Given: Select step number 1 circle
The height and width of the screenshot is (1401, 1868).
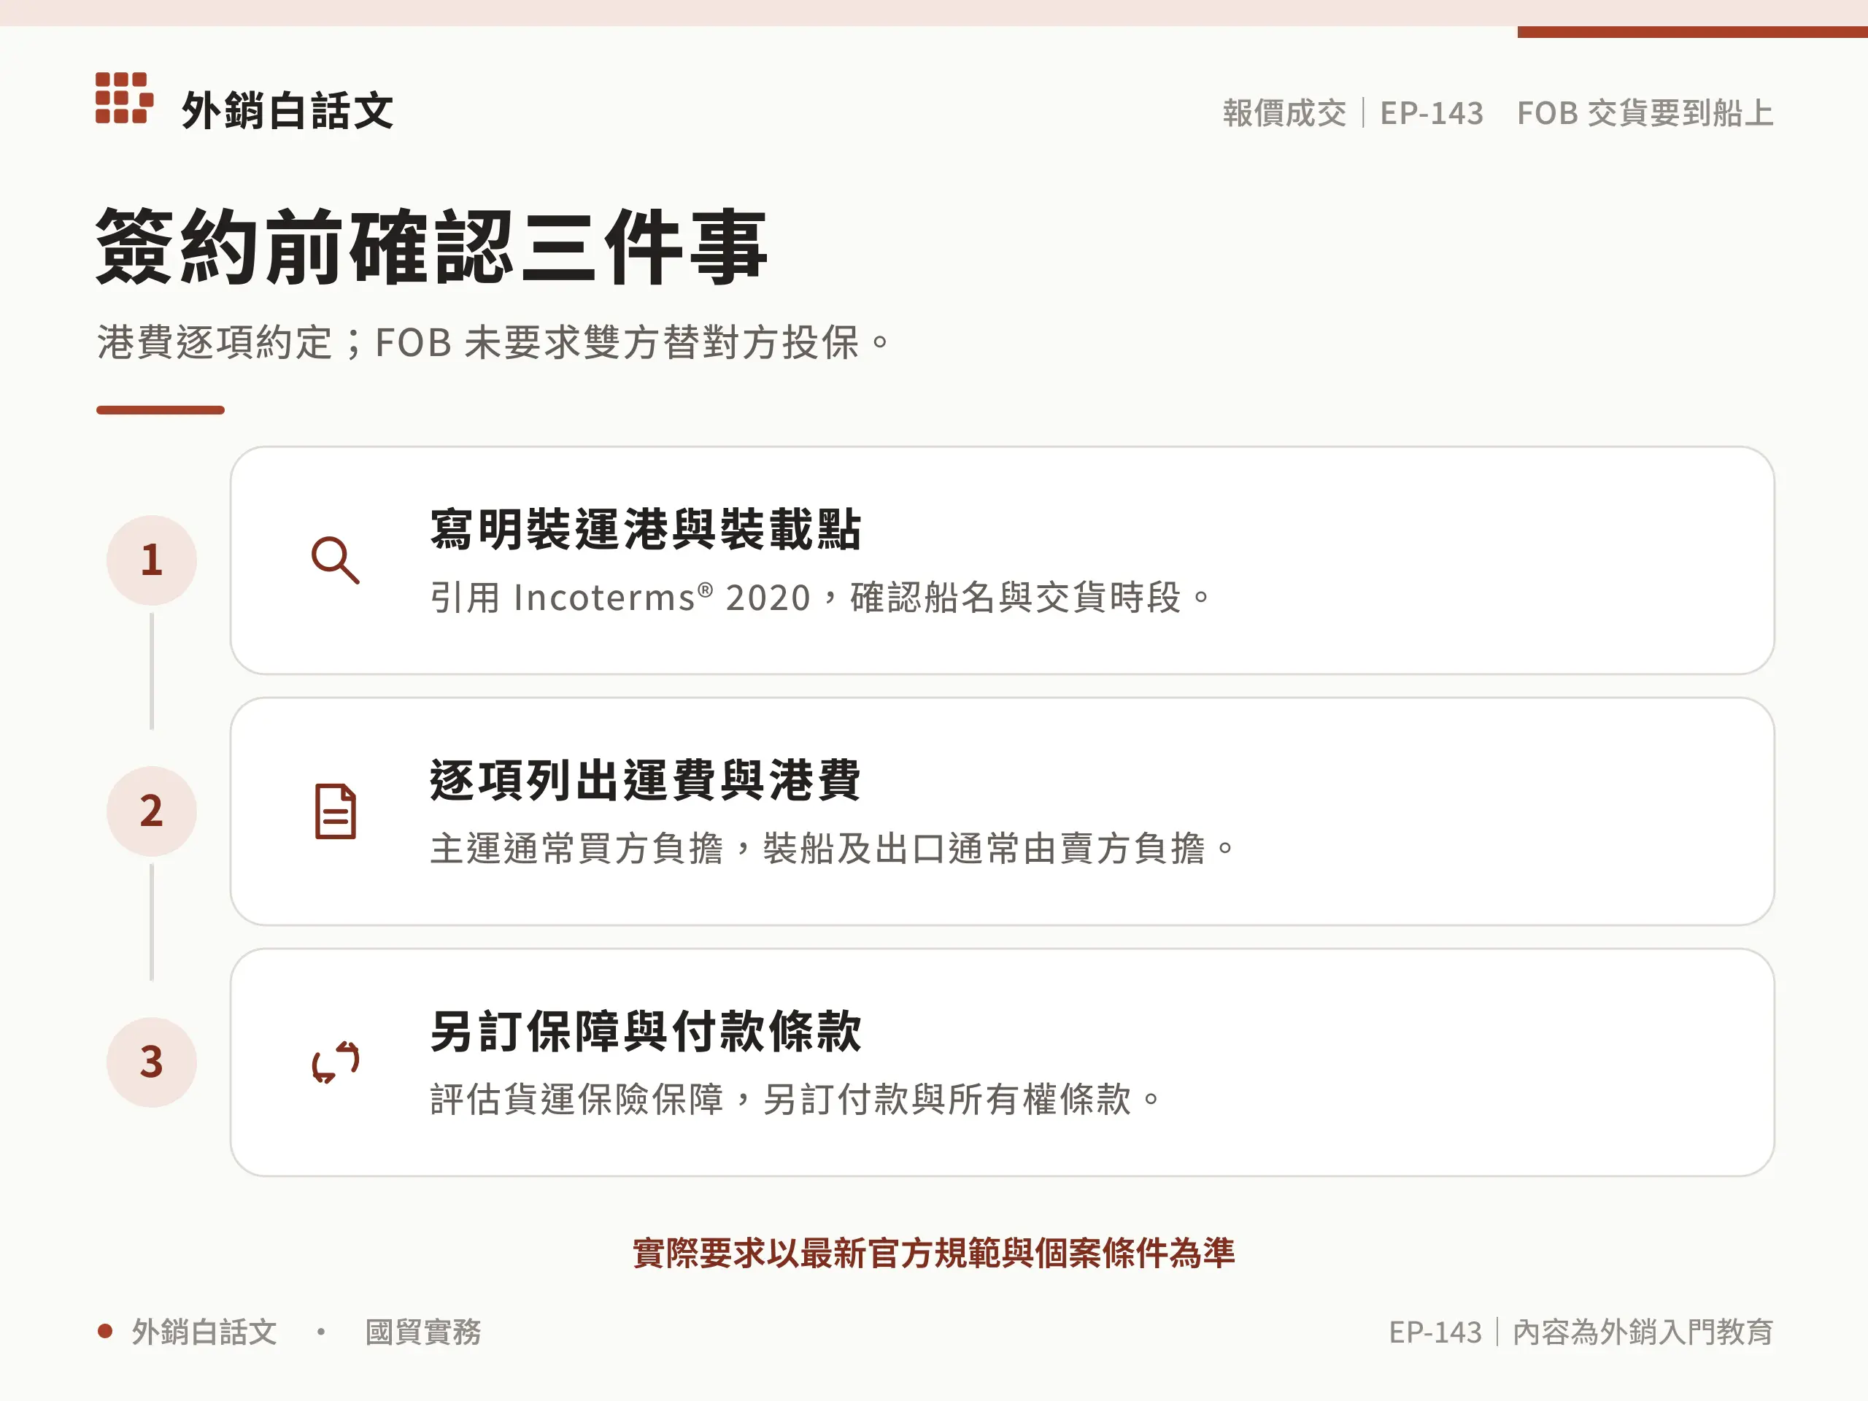Looking at the screenshot, I should point(152,560).
